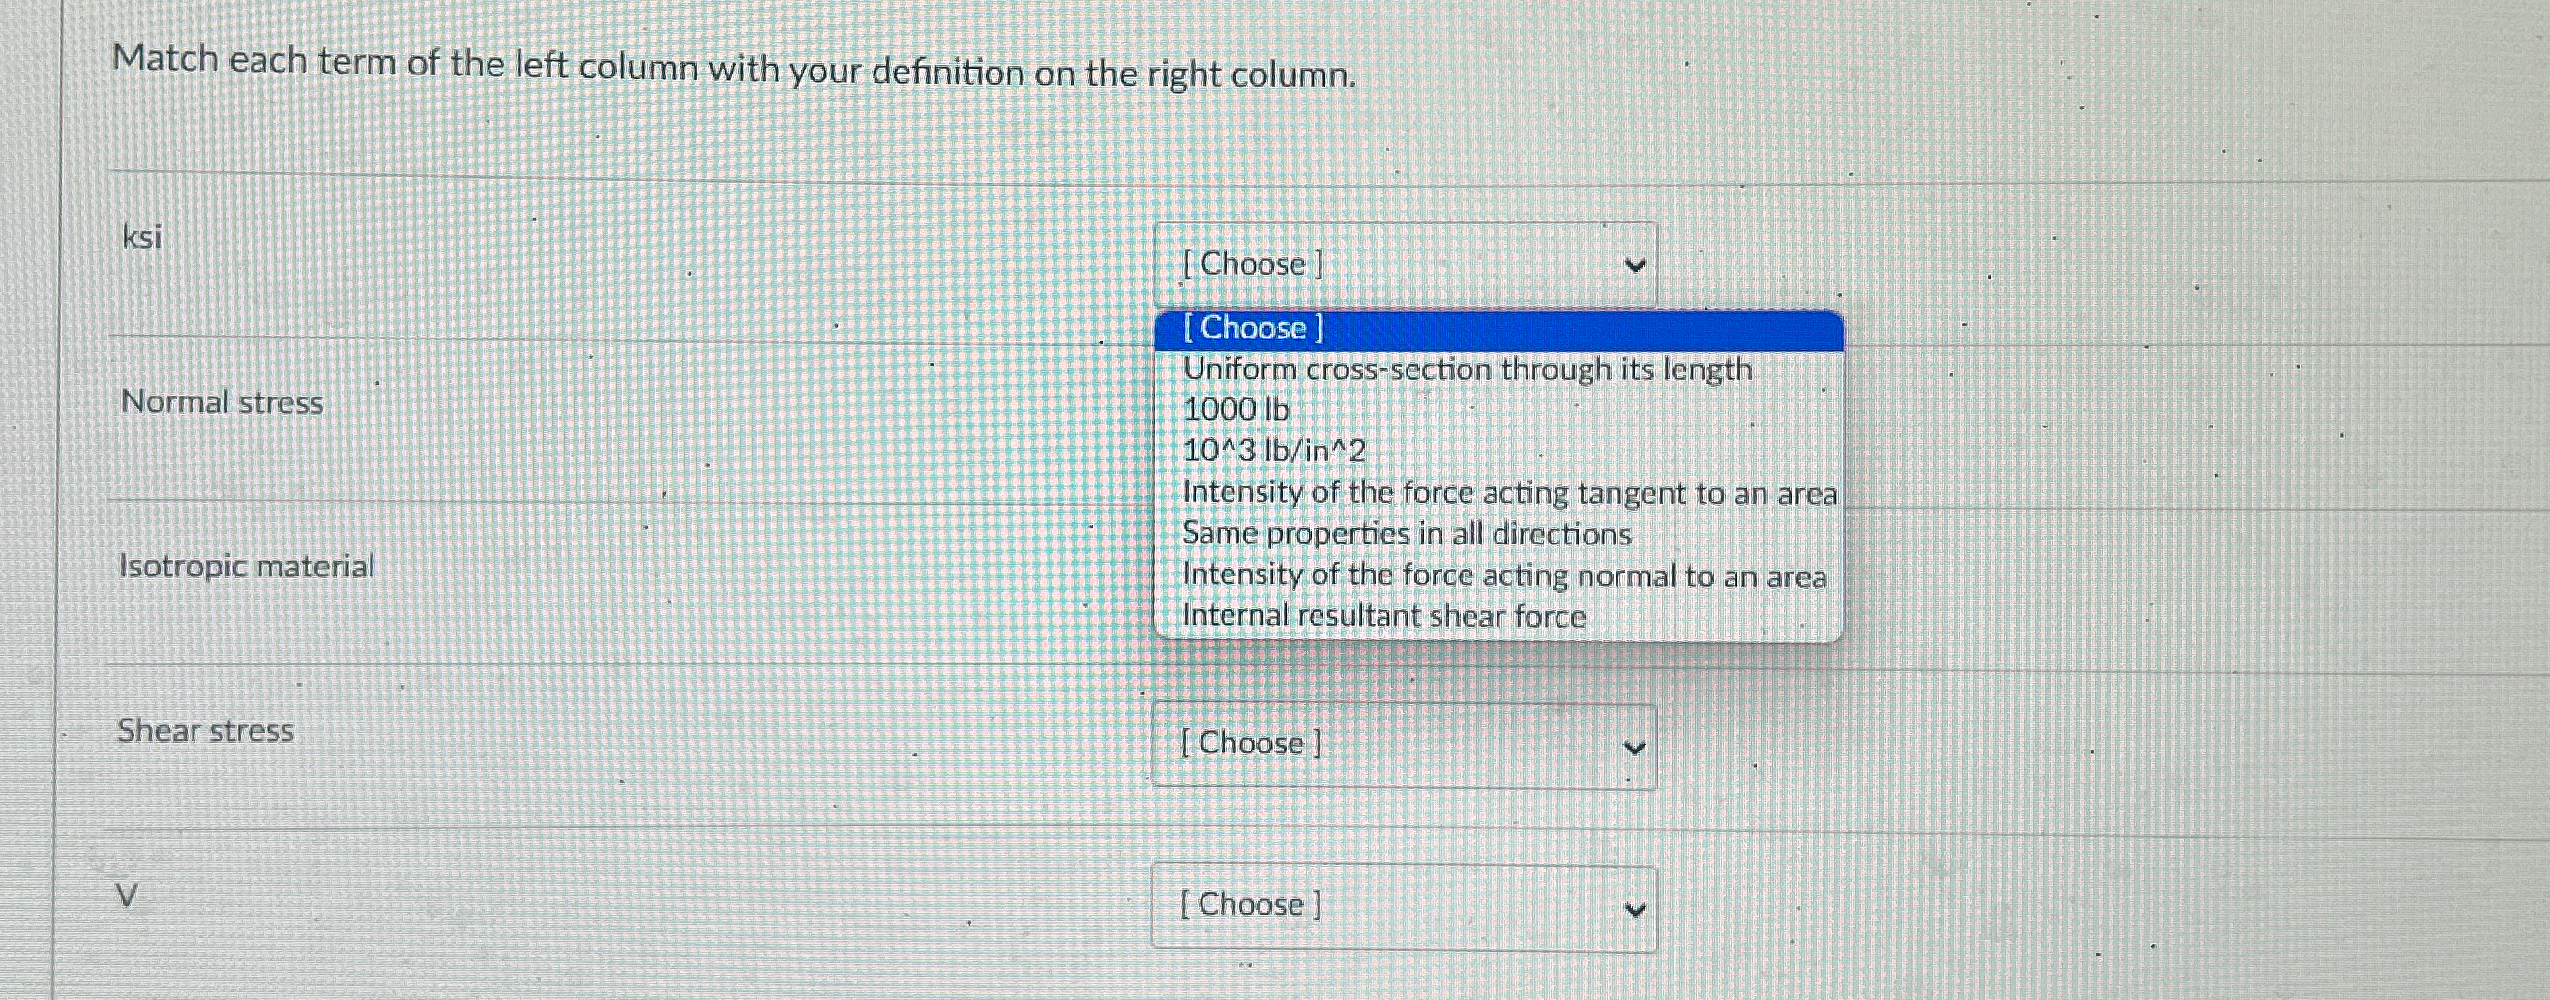Click the Normal stress term label
This screenshot has height=1000, width=2550.
pyautogui.click(x=222, y=402)
